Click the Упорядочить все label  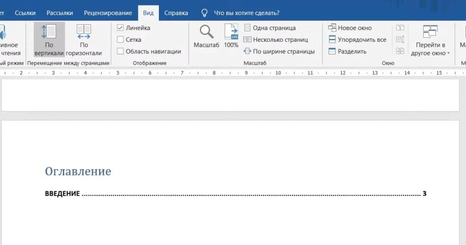362,40
